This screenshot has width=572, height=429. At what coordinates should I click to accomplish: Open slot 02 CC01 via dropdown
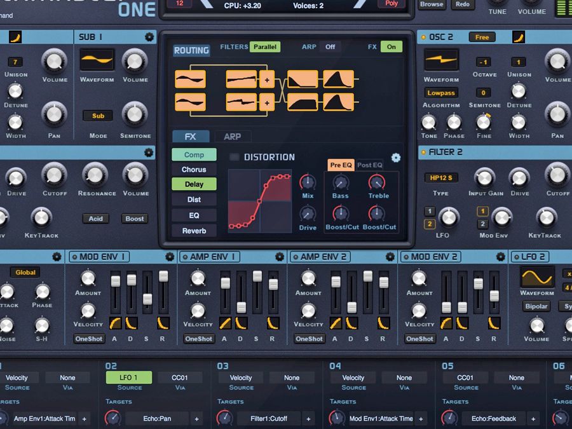[179, 378]
